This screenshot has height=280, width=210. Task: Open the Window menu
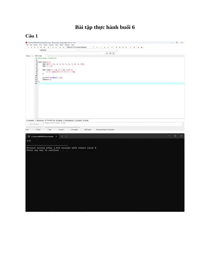67,45
